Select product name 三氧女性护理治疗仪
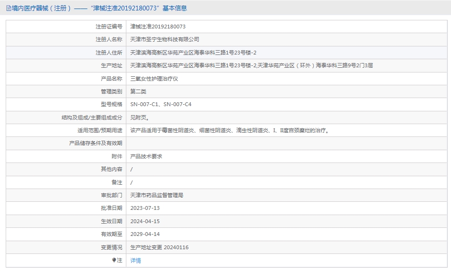This screenshot has height=271, width=451. [x=154, y=79]
